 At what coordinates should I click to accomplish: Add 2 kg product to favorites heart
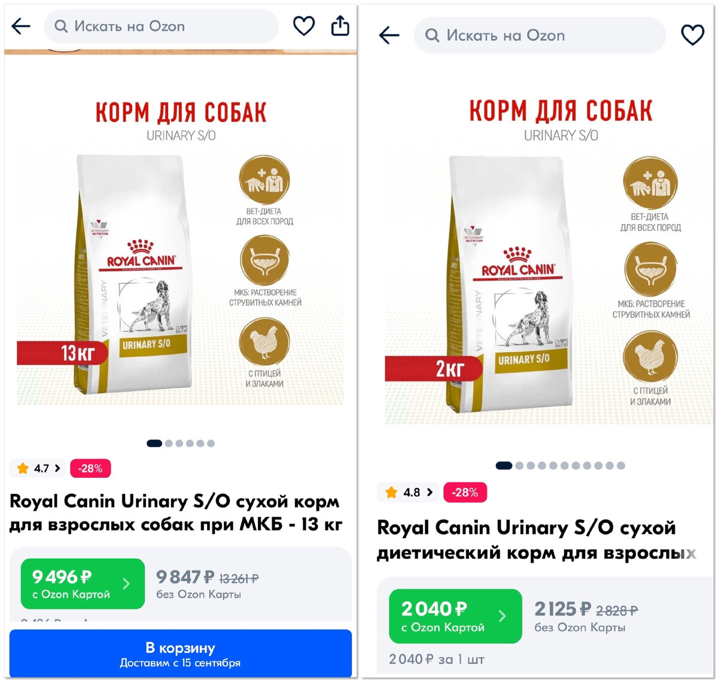[x=693, y=35]
